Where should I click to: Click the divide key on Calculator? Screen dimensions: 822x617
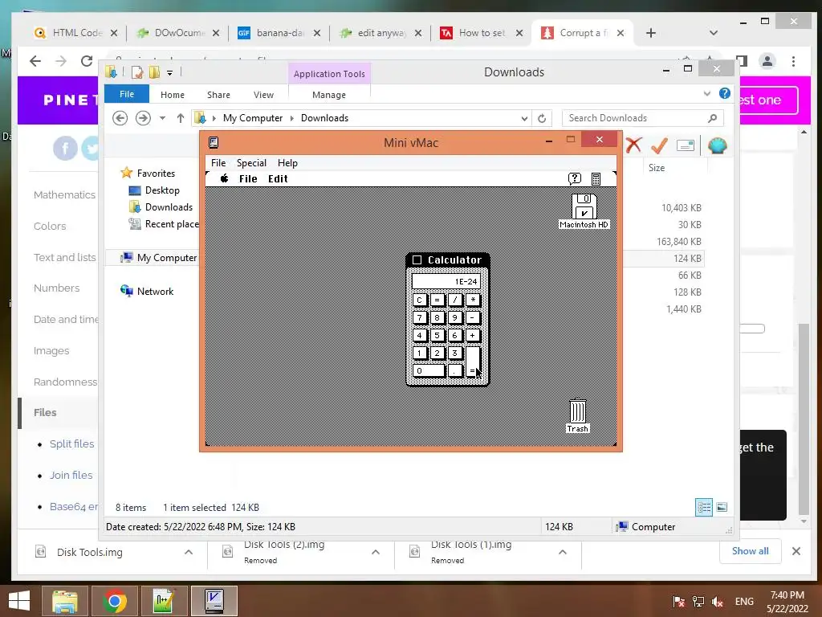455,300
